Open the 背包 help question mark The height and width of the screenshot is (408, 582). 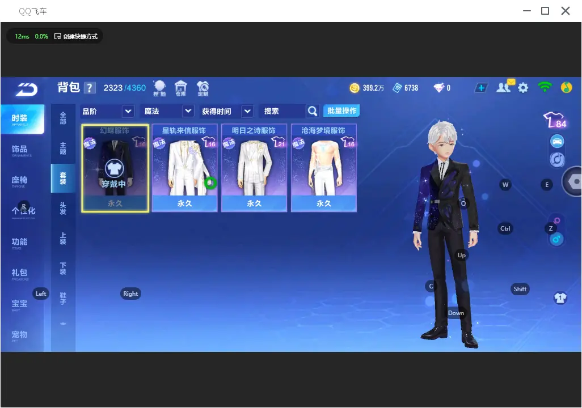(x=90, y=88)
